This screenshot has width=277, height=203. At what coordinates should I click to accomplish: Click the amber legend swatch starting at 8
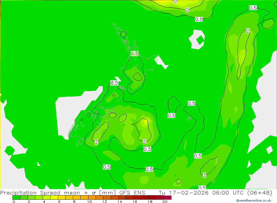[77, 197]
